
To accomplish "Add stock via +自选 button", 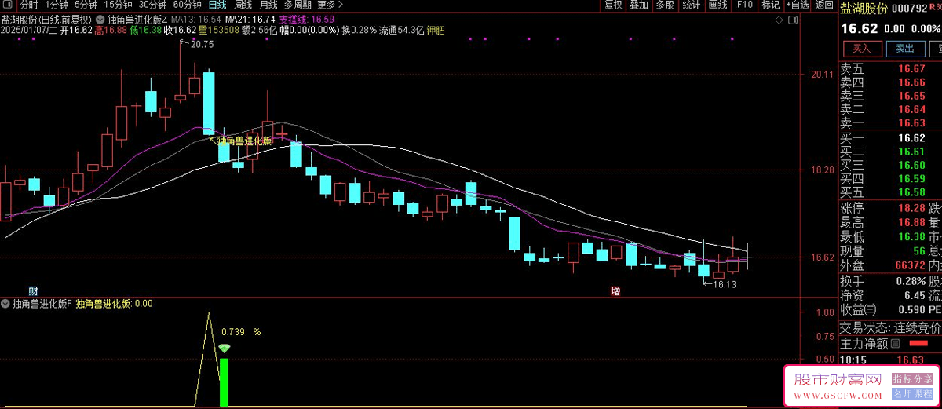I will pyautogui.click(x=797, y=5).
